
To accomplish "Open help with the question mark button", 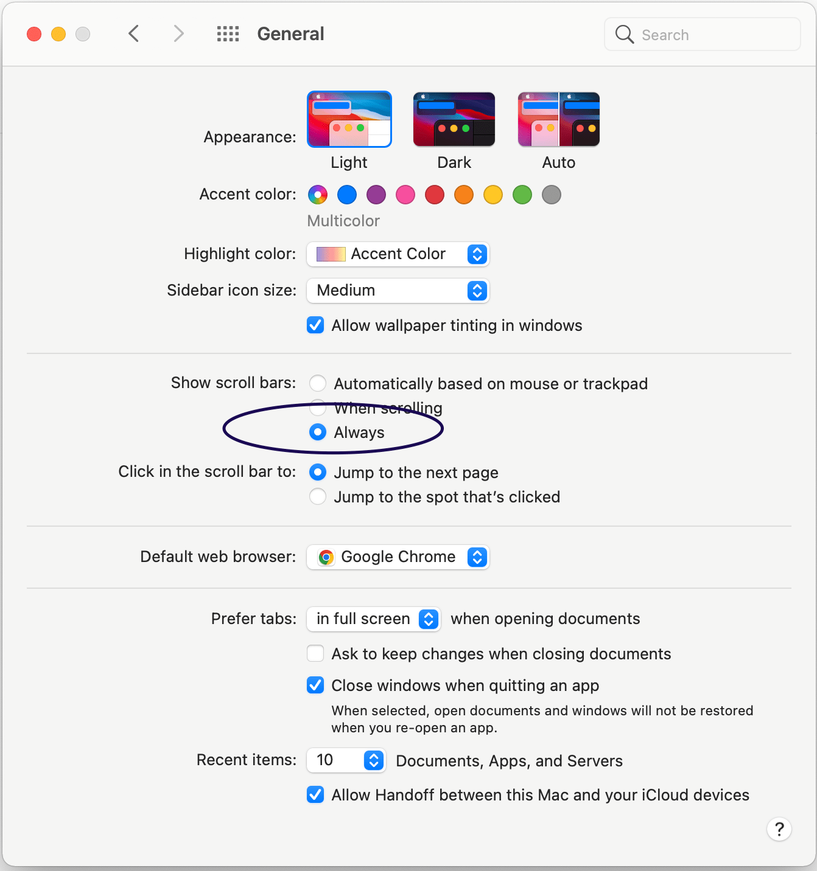I will [x=779, y=829].
